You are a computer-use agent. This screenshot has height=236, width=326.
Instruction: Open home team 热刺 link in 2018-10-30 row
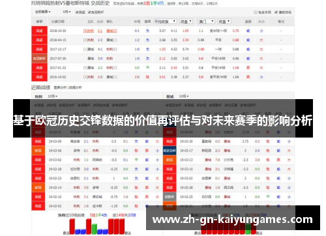pos(89,31)
